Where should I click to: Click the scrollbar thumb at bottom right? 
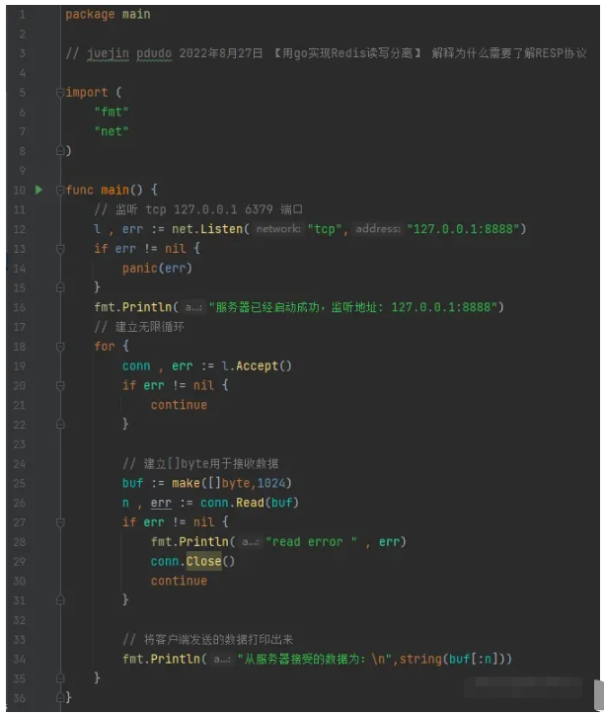(x=598, y=694)
